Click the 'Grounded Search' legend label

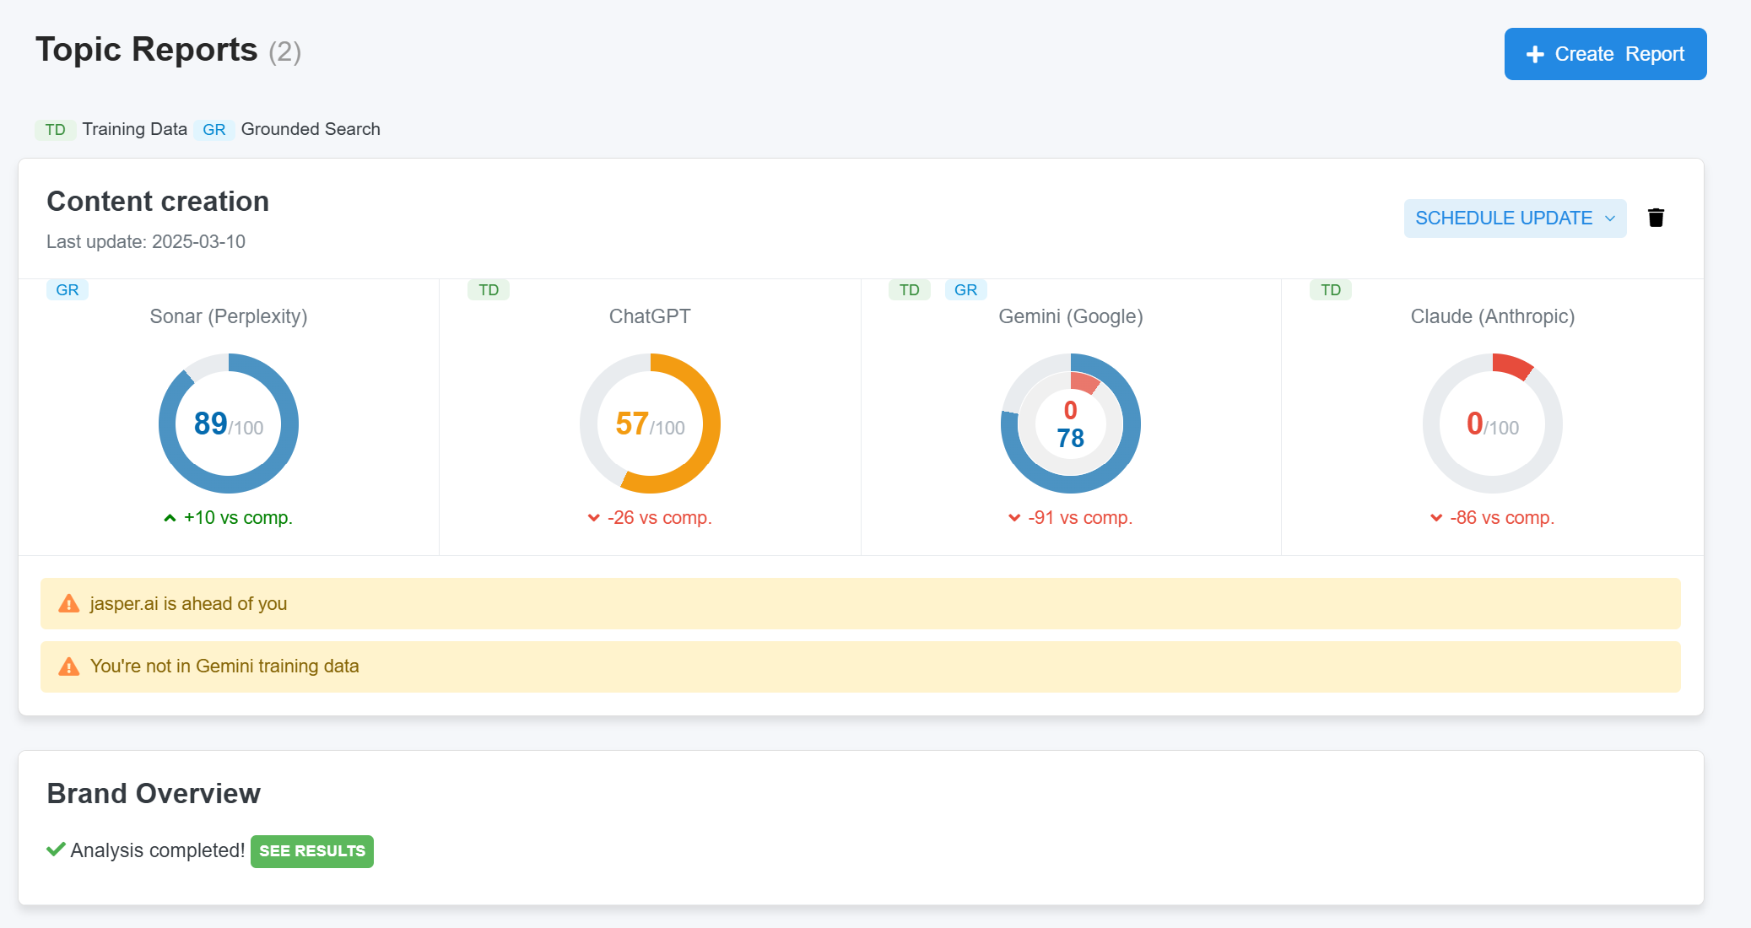(x=311, y=129)
